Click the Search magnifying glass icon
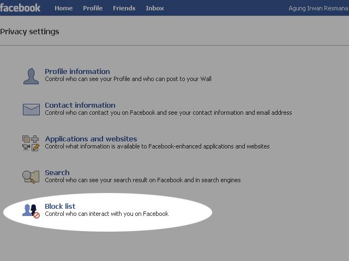Image resolution: width=349 pixels, height=261 pixels. click(x=31, y=176)
